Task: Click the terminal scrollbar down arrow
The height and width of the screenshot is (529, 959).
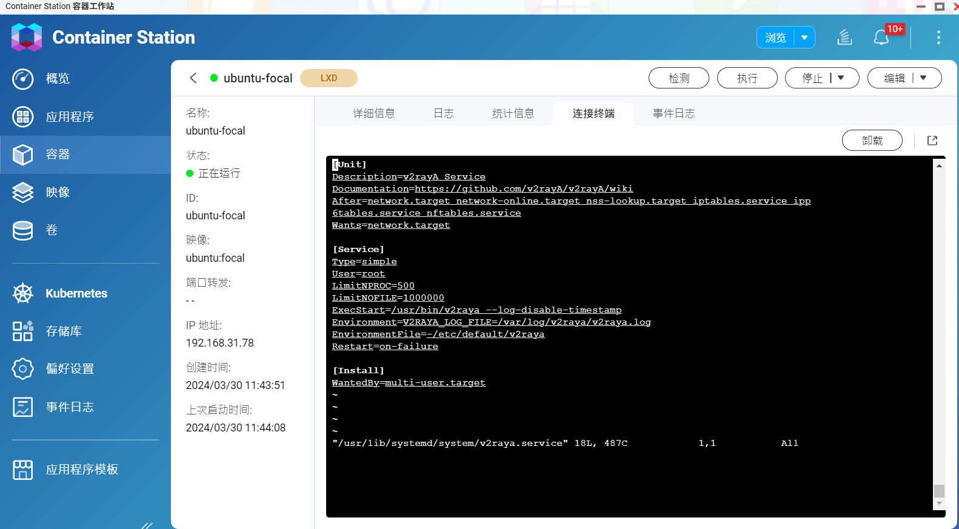Action: click(939, 504)
